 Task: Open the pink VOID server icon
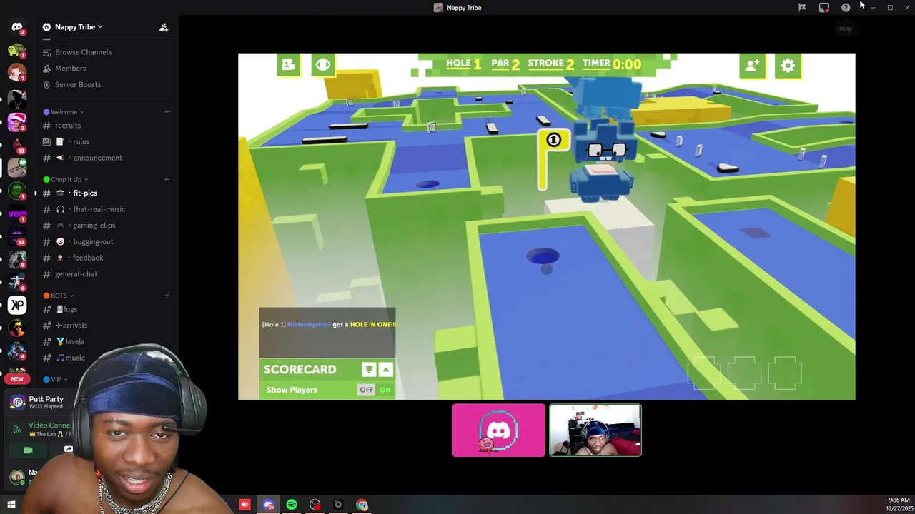point(17,213)
